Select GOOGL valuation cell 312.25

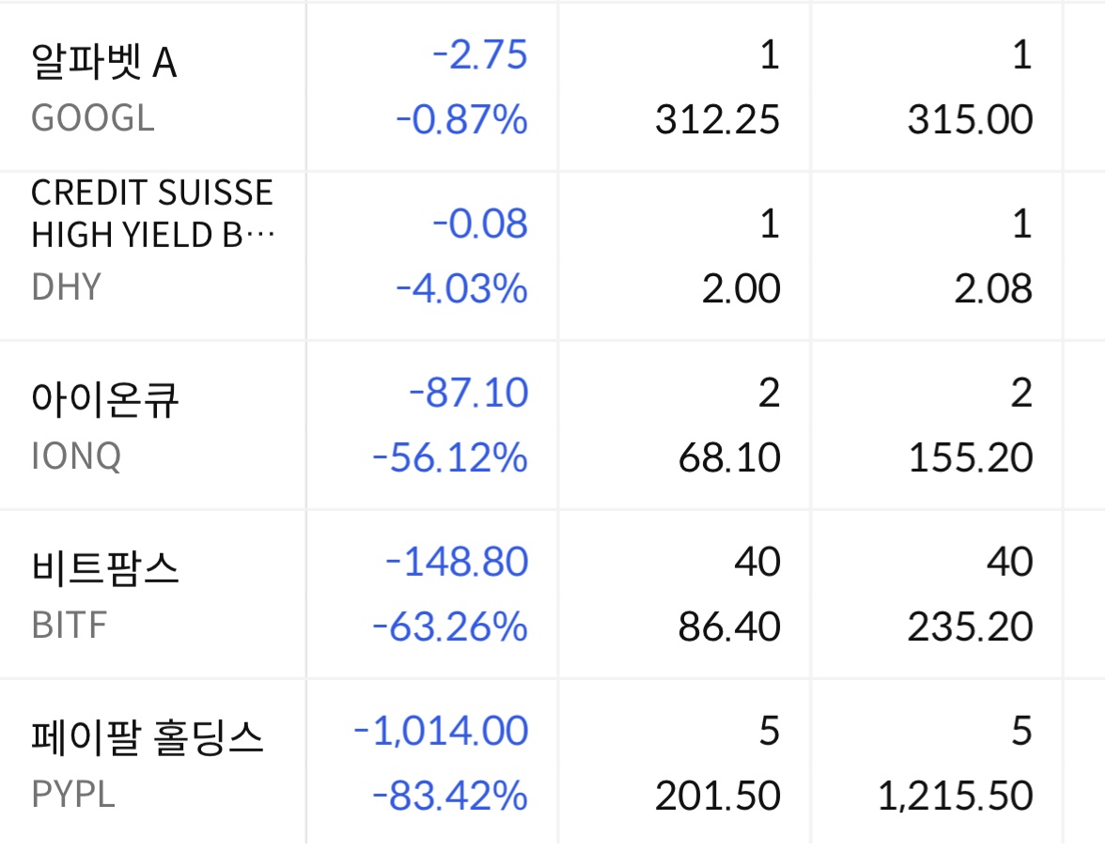coord(718,120)
